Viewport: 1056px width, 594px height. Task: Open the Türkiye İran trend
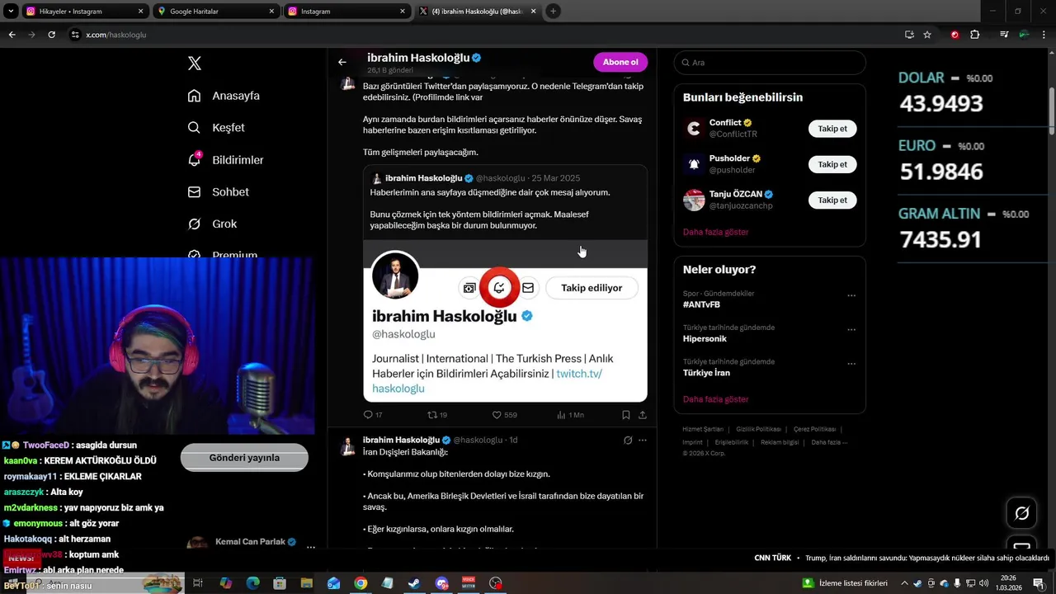706,373
